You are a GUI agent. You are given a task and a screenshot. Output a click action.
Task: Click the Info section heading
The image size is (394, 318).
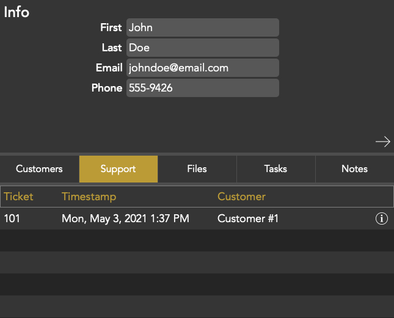(16, 12)
